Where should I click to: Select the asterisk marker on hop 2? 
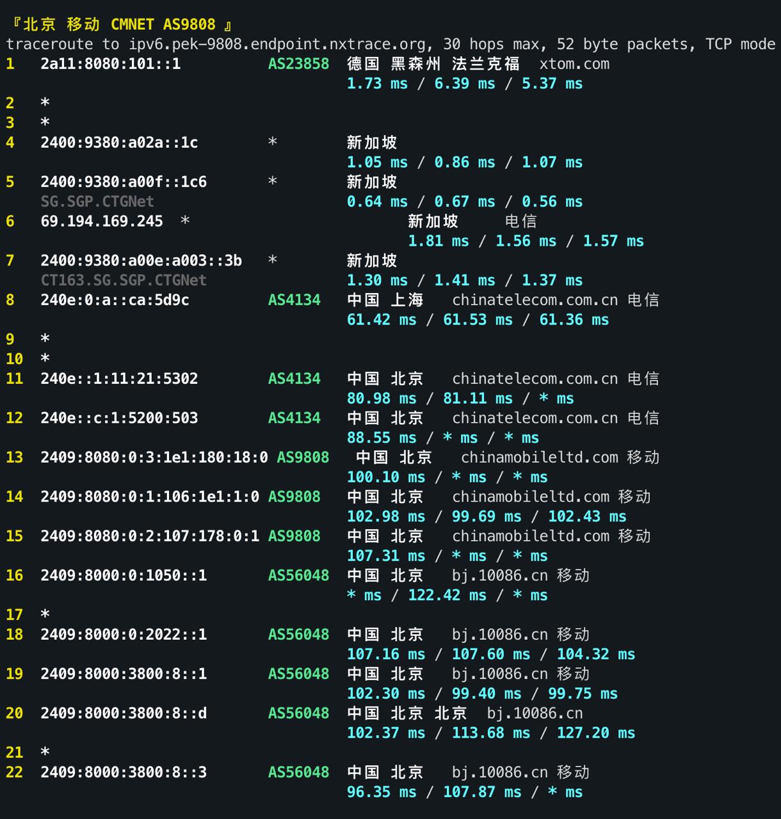(44, 102)
